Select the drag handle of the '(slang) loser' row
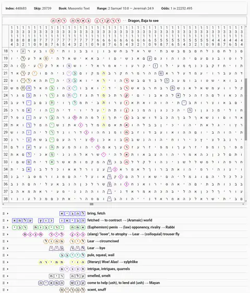The image size is (250, 293). tap(4, 234)
